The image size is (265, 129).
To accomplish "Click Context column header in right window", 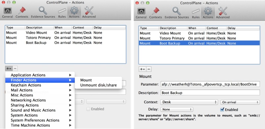I will (x=216, y=28).
